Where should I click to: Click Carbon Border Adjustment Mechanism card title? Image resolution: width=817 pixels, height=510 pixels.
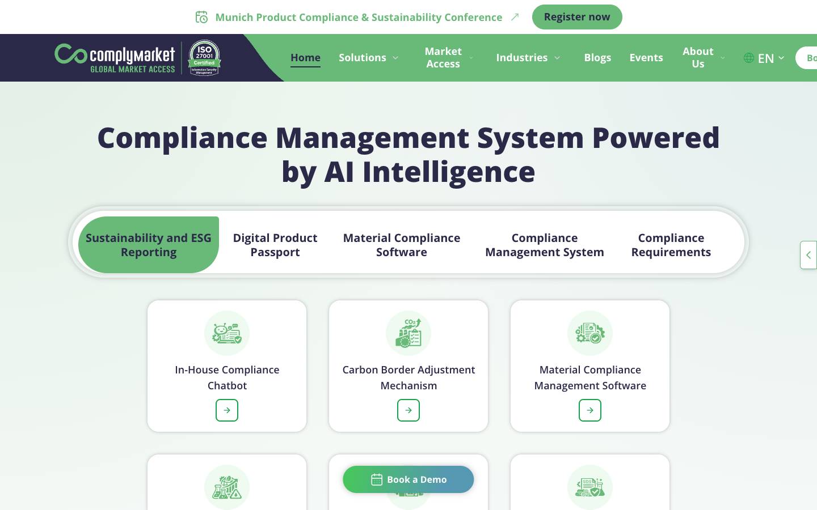pos(408,377)
